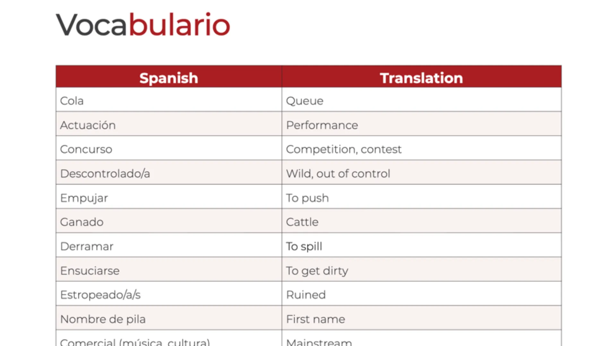The height and width of the screenshot is (346, 616).
Task: Select the Descontrolado/a entry
Action: click(x=105, y=174)
